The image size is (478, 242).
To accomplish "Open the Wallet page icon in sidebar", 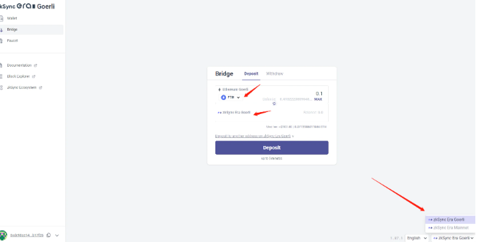I will tap(1, 18).
